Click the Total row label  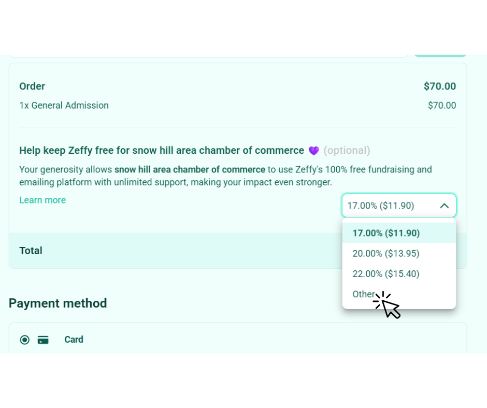tap(31, 251)
